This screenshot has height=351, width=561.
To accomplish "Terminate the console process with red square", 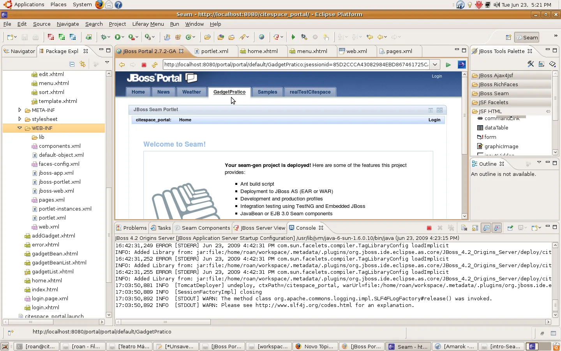I will [429, 228].
